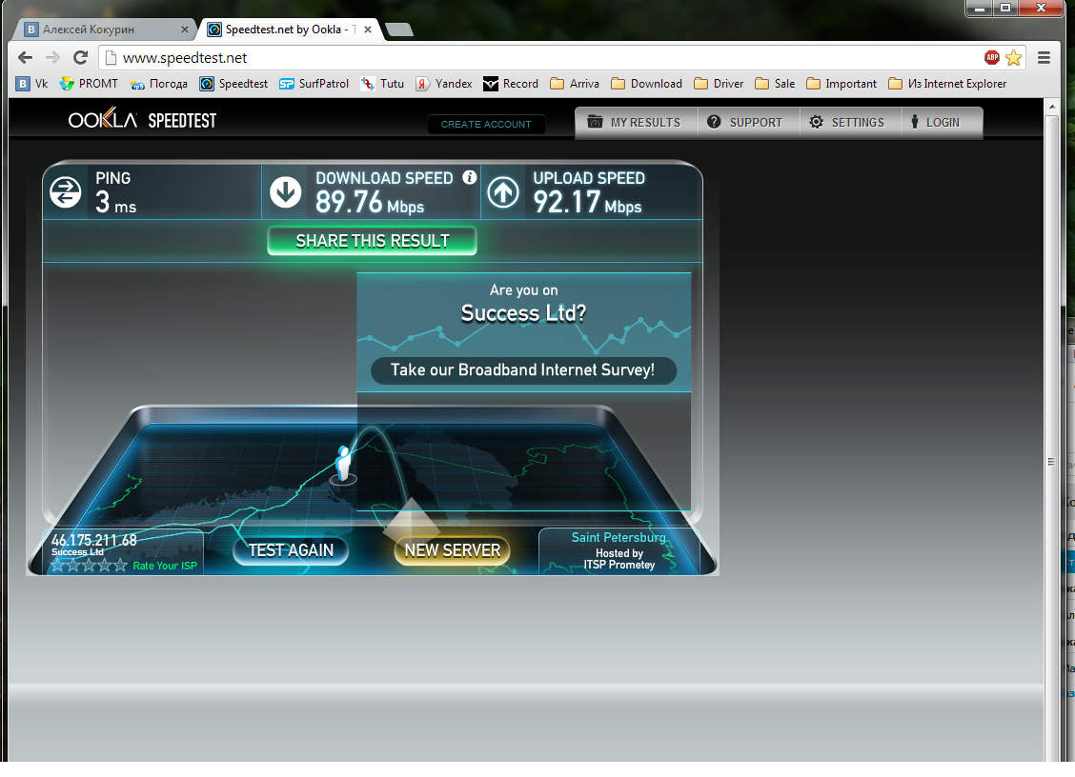Viewport: 1075px width, 777px height.
Task: Click the NEW SERVER button
Action: click(453, 551)
